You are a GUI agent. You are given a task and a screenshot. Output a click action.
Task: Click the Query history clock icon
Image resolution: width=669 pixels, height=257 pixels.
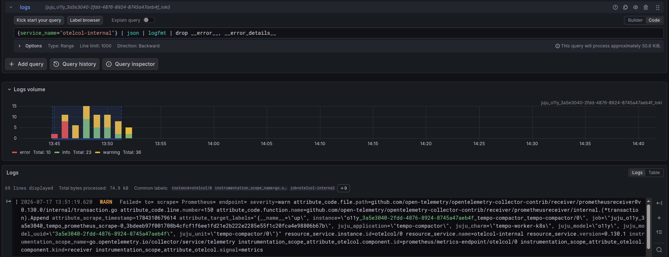[x=56, y=64]
